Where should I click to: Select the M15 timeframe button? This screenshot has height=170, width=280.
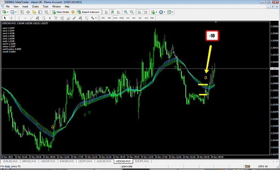116,18
